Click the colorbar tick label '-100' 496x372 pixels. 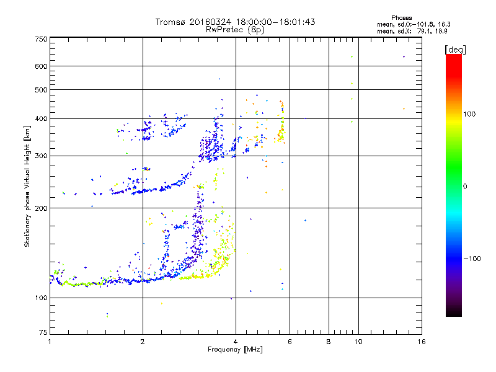pyautogui.click(x=472, y=259)
